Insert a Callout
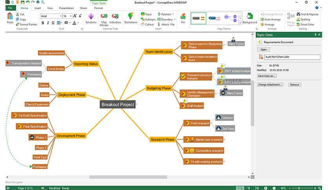Viewport: 328px width, 190px height. pyautogui.click(x=148, y=24)
